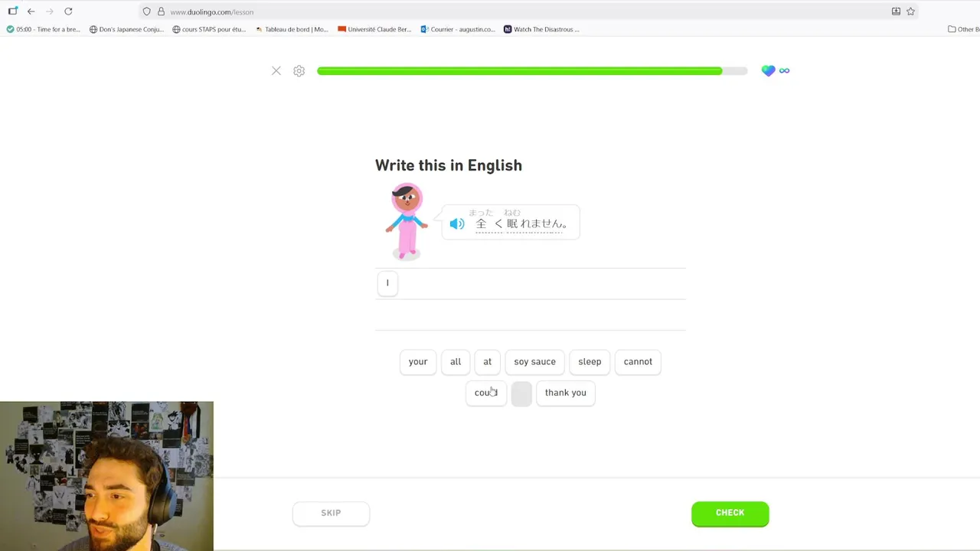Open "Université Claude Ber..." bookmark
Viewport: 980px width, 551px height.
[x=374, y=29]
